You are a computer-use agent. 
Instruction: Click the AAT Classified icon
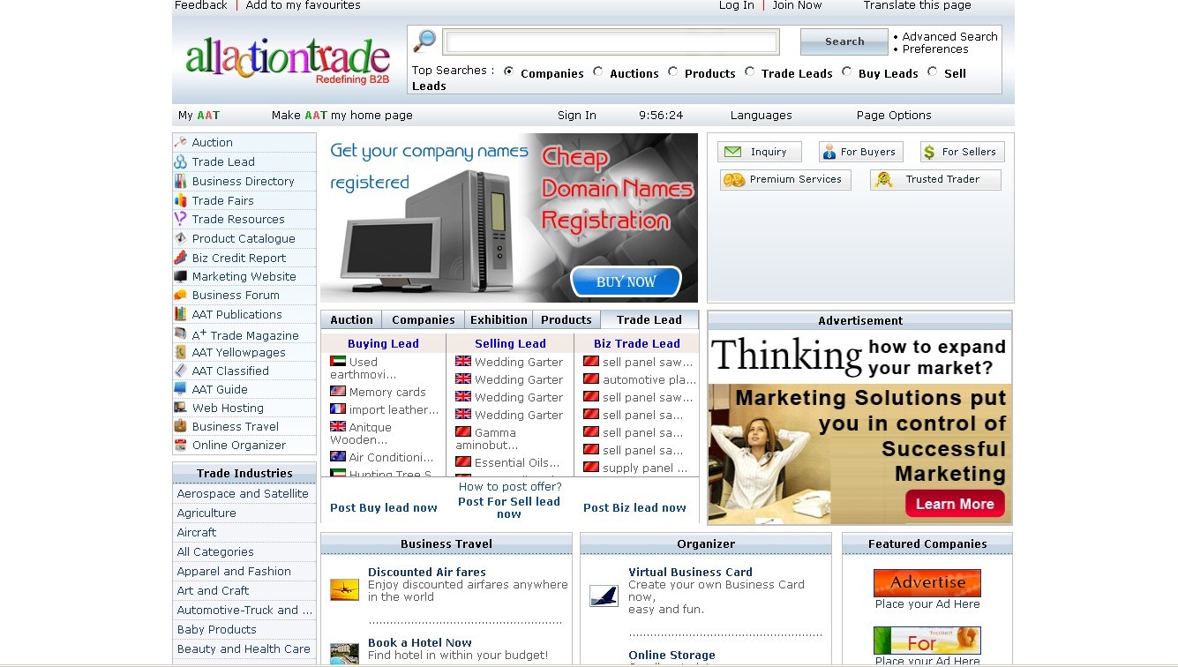click(x=181, y=371)
